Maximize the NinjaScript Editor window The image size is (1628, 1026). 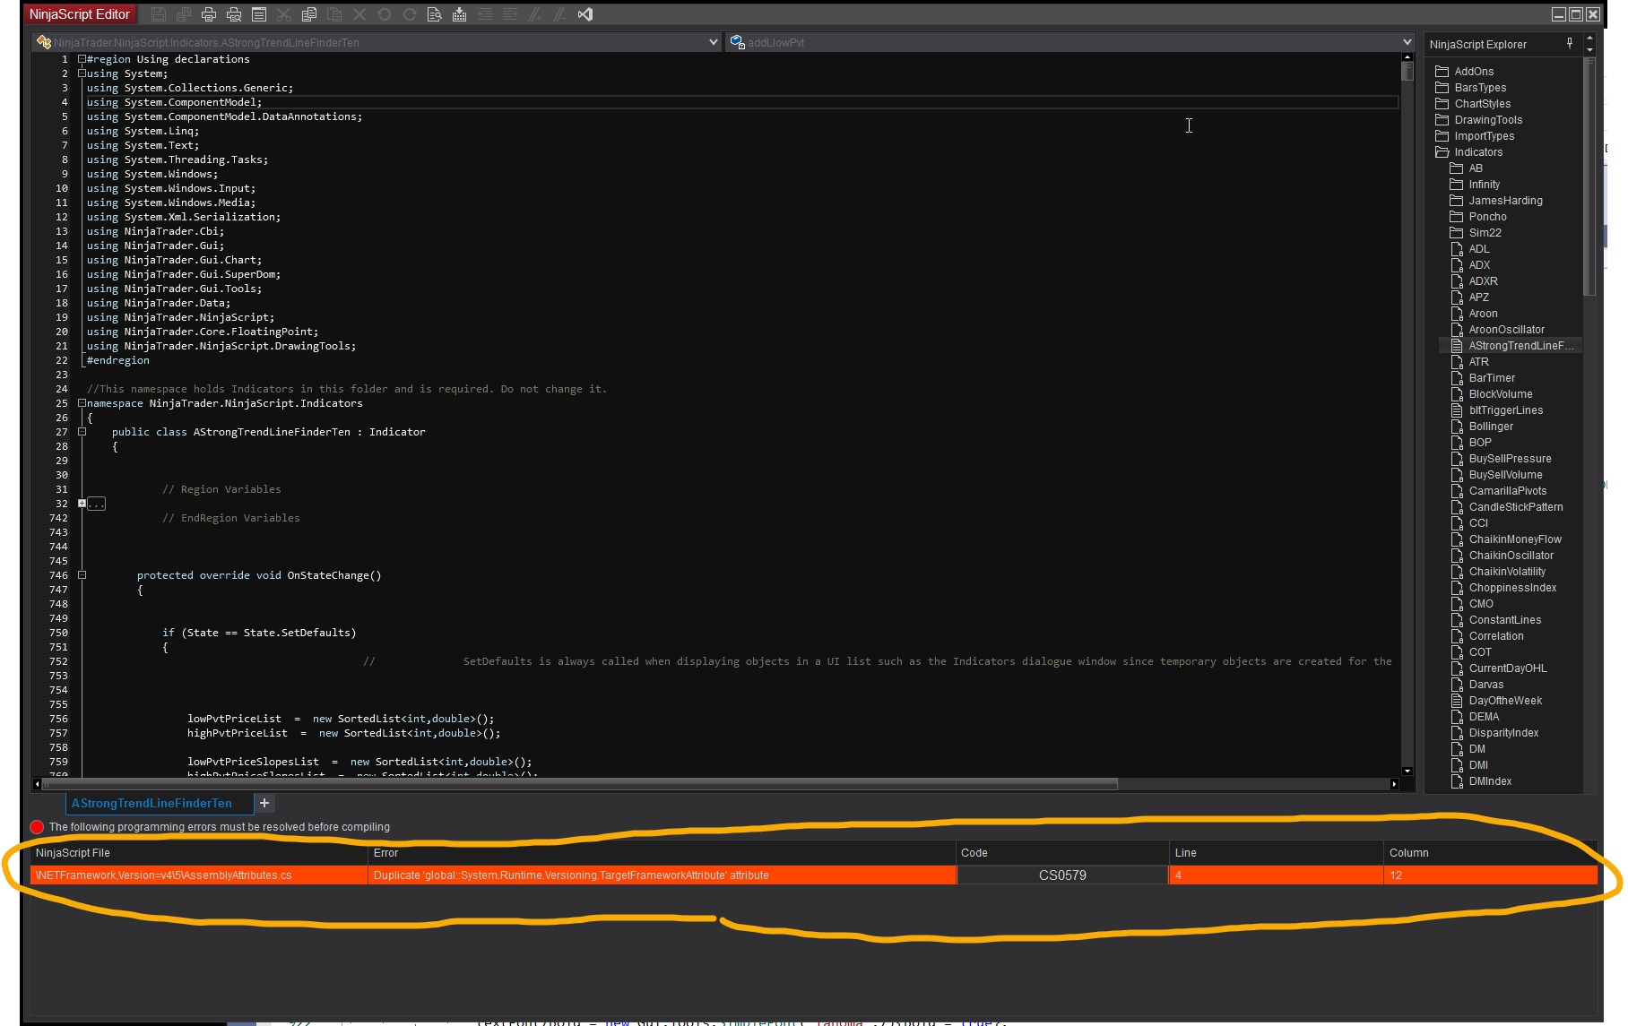[1575, 14]
